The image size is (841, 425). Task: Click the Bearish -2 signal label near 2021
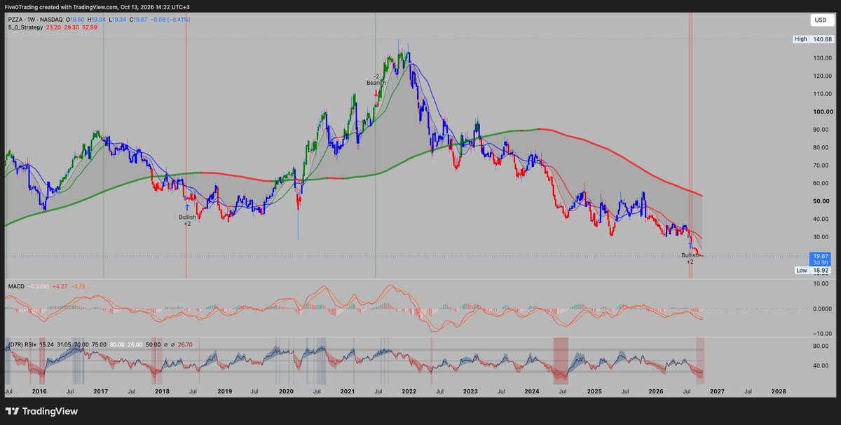click(376, 79)
